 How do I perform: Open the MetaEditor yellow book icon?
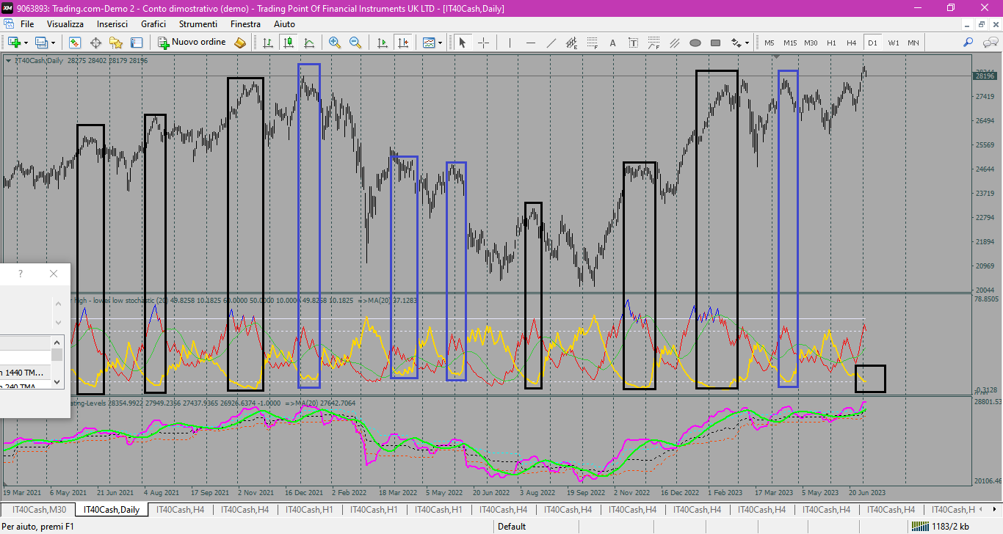pyautogui.click(x=240, y=43)
